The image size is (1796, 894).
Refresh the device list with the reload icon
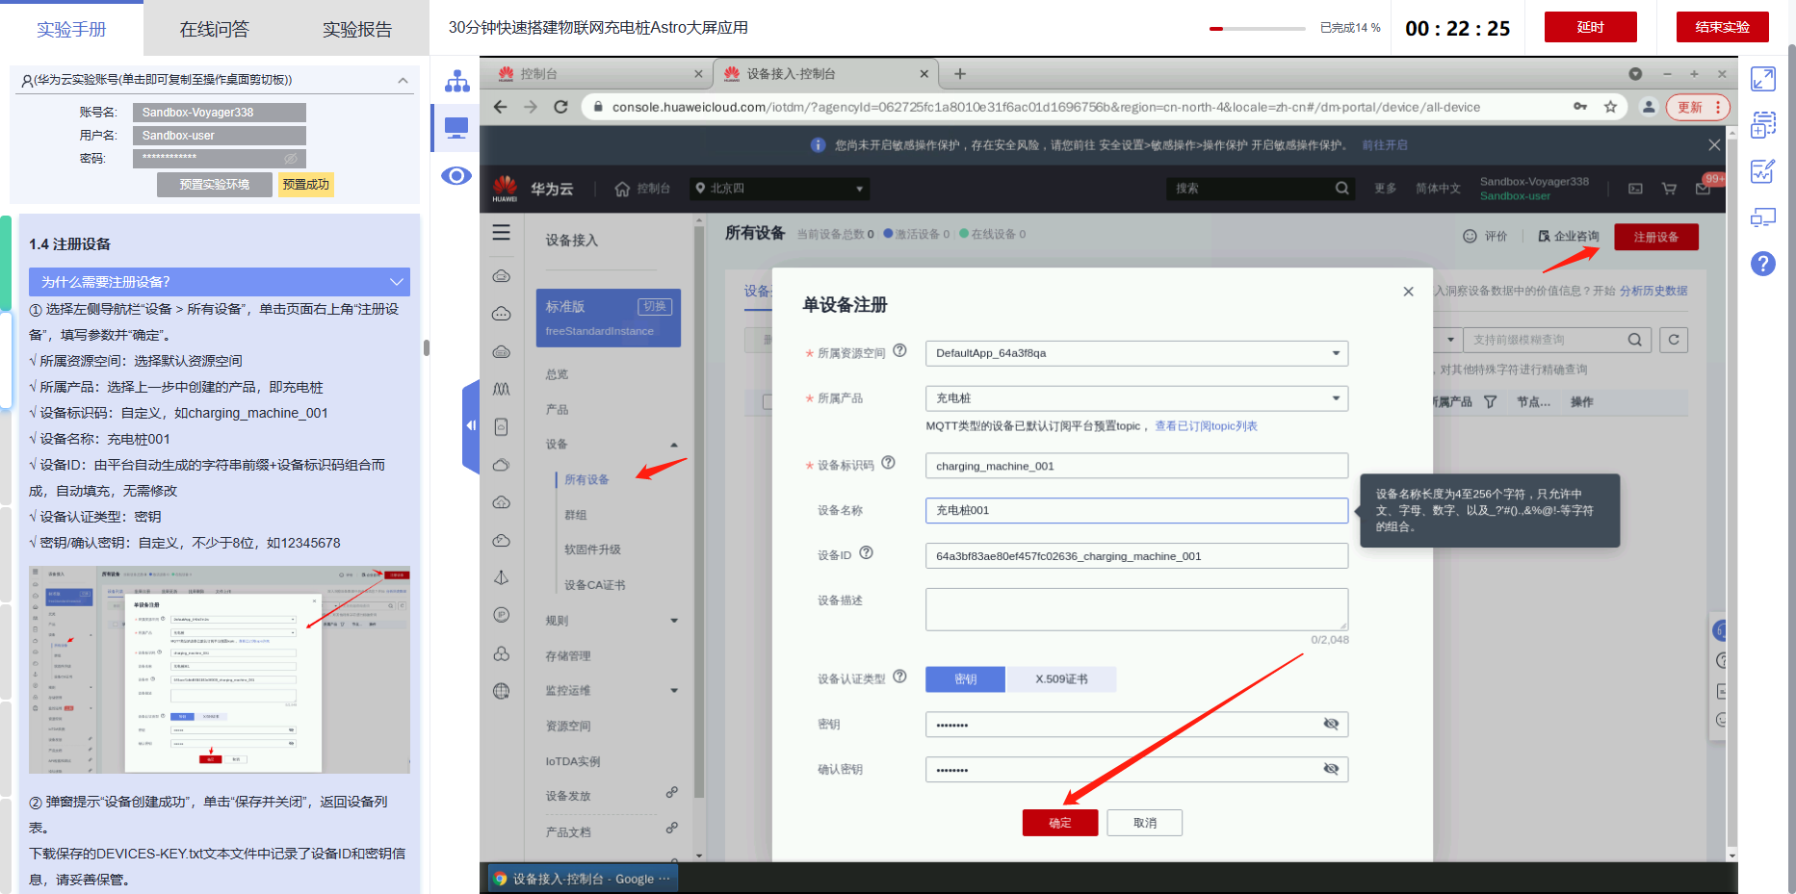1674,340
